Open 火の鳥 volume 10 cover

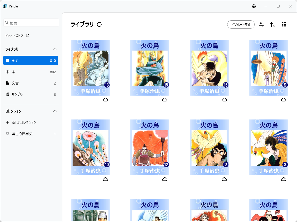pyautogui.click(x=90, y=147)
